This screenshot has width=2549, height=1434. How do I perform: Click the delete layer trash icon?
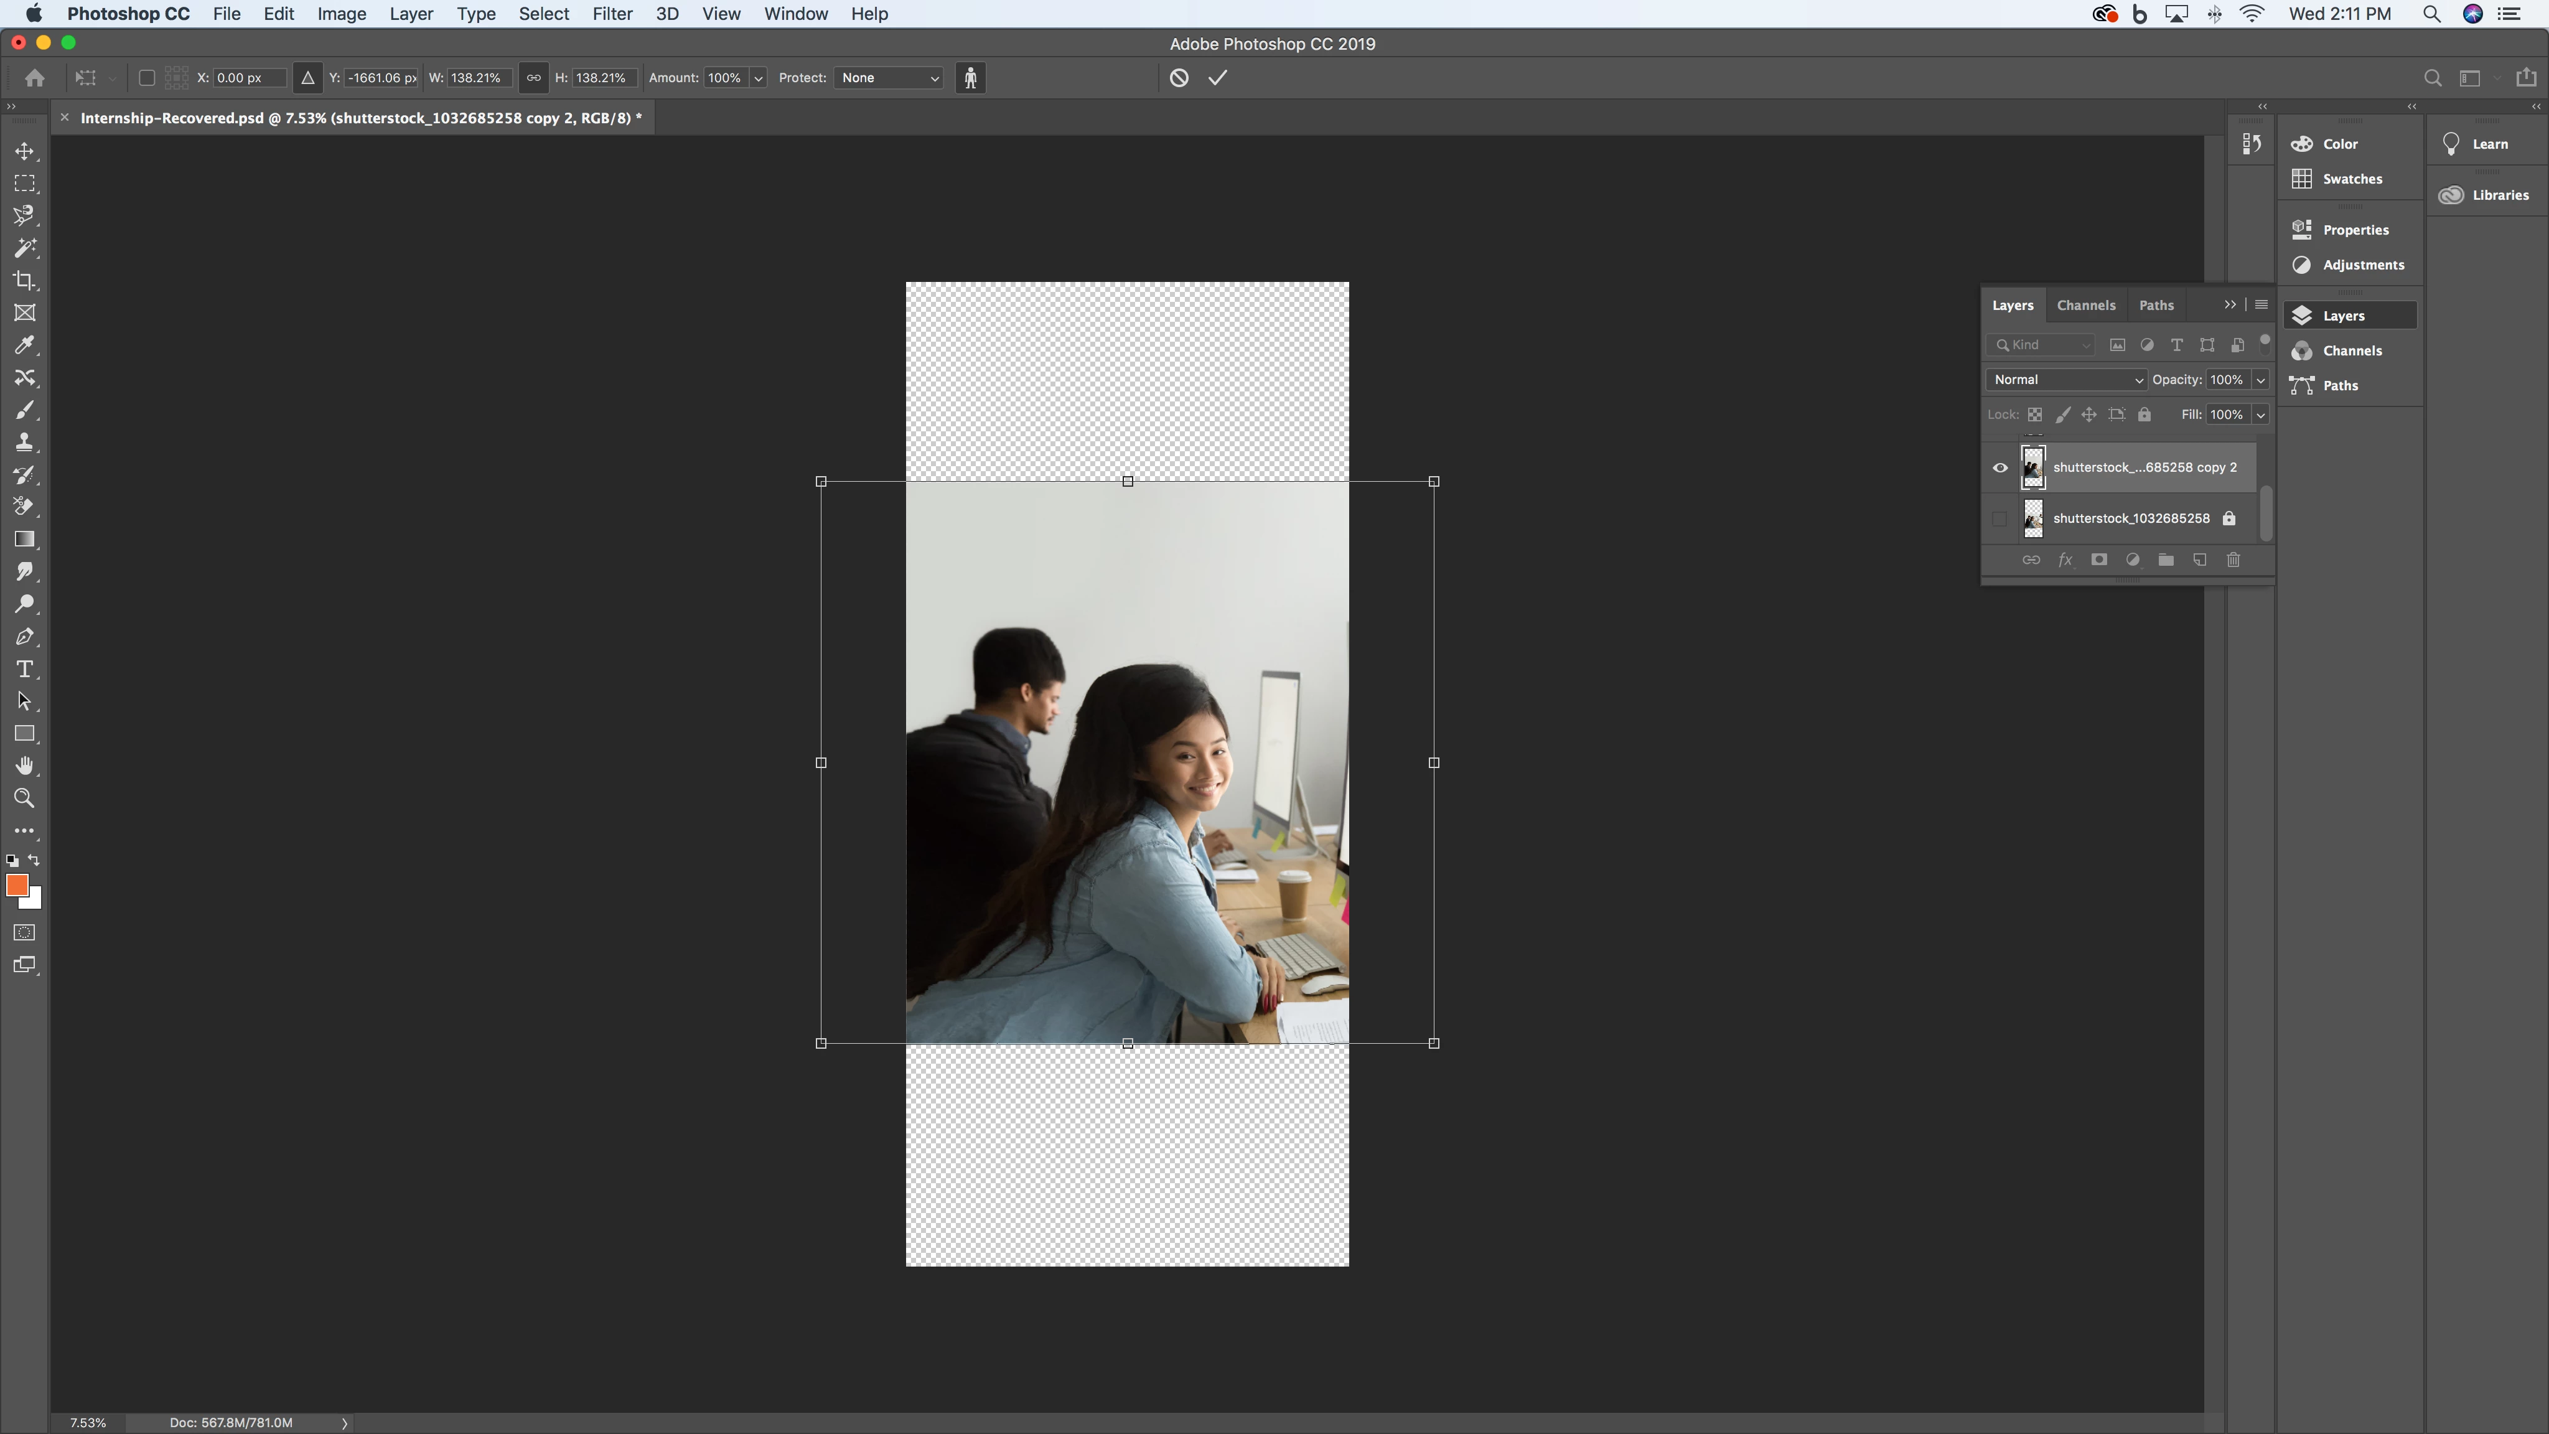pos(2233,560)
